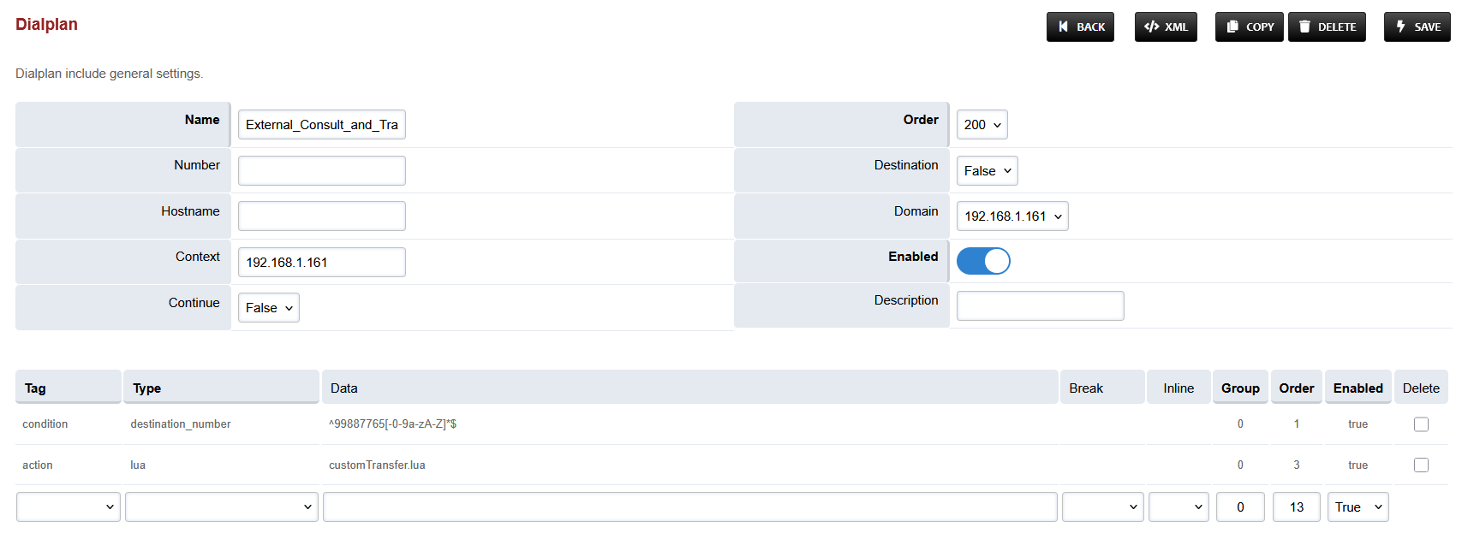The width and height of the screenshot is (1462, 551).
Task: Expand the Destination False dropdown
Action: tap(987, 171)
